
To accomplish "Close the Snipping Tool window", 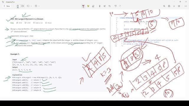I will pyautogui.click(x=186, y=2).
